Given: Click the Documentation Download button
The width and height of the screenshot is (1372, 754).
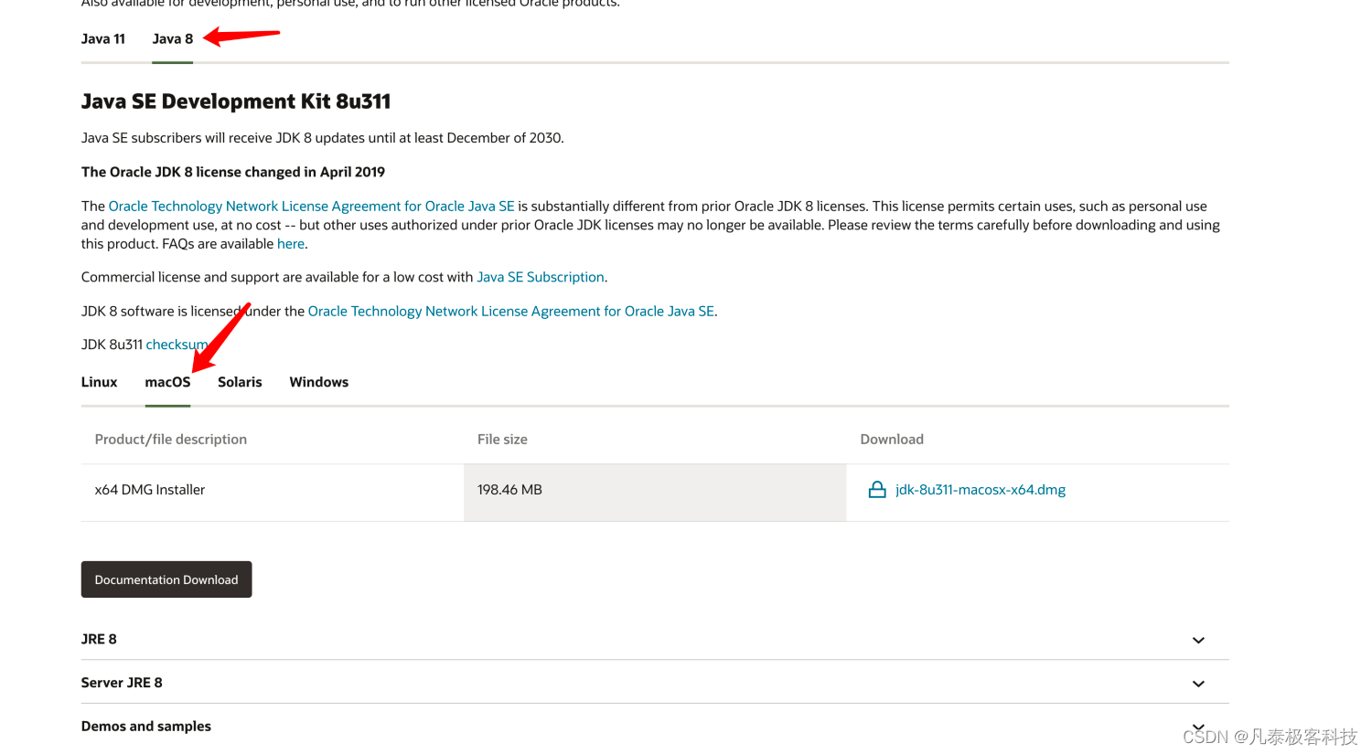Looking at the screenshot, I should pos(166,579).
